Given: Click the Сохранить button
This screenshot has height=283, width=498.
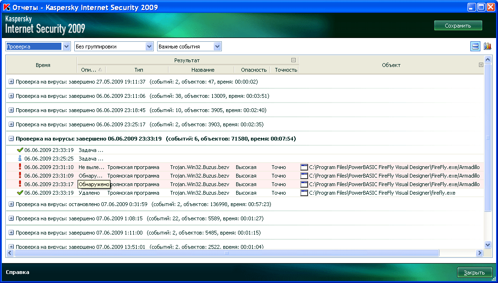Looking at the screenshot, I should coord(458,26).
